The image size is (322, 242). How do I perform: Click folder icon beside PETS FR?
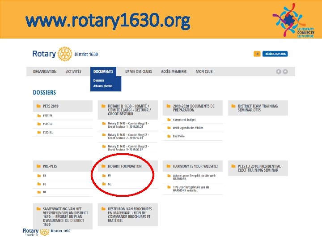39,116
